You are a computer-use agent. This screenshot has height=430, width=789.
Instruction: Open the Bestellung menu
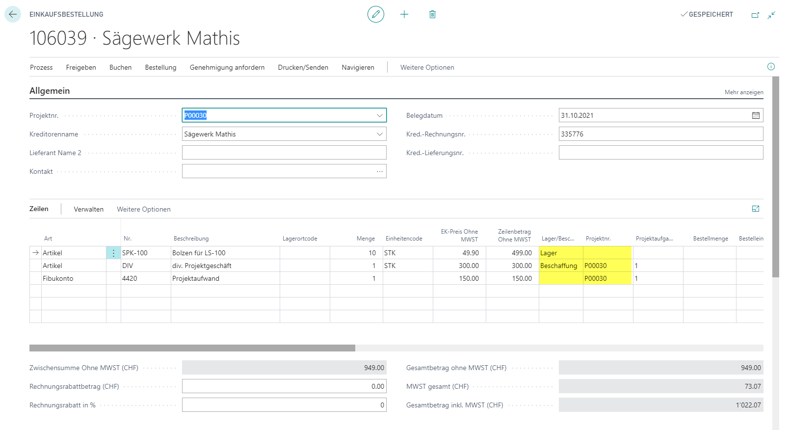(160, 67)
